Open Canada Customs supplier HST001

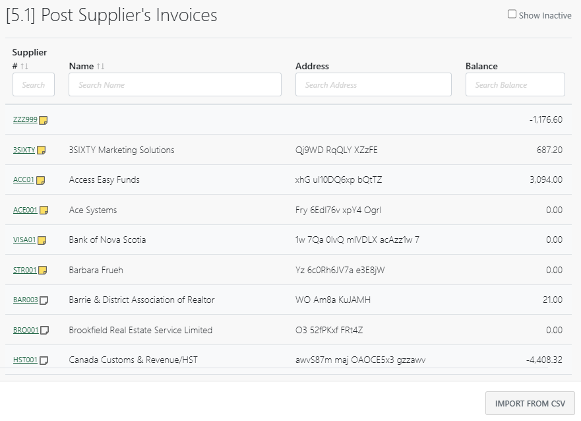click(24, 360)
